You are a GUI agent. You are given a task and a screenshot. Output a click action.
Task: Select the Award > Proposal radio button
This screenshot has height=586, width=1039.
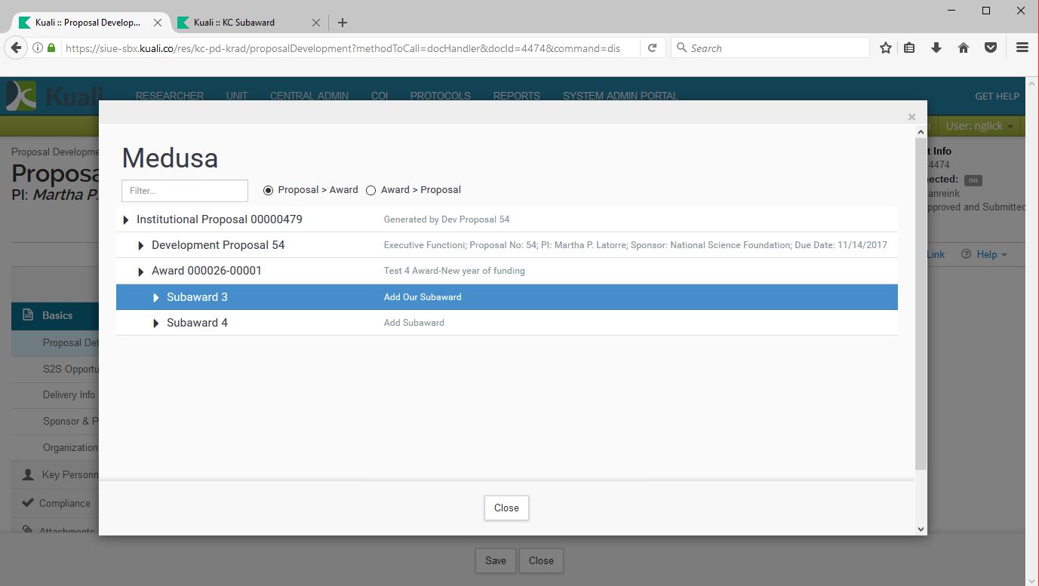(370, 191)
